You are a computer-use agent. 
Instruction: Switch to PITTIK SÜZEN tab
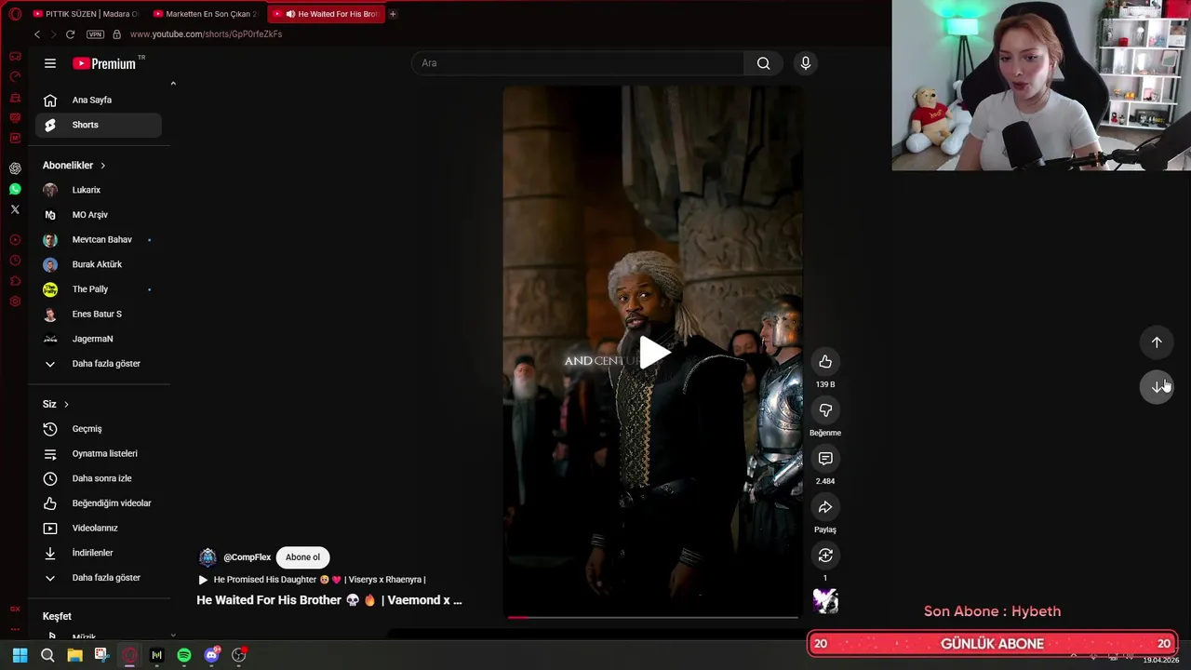(85, 14)
